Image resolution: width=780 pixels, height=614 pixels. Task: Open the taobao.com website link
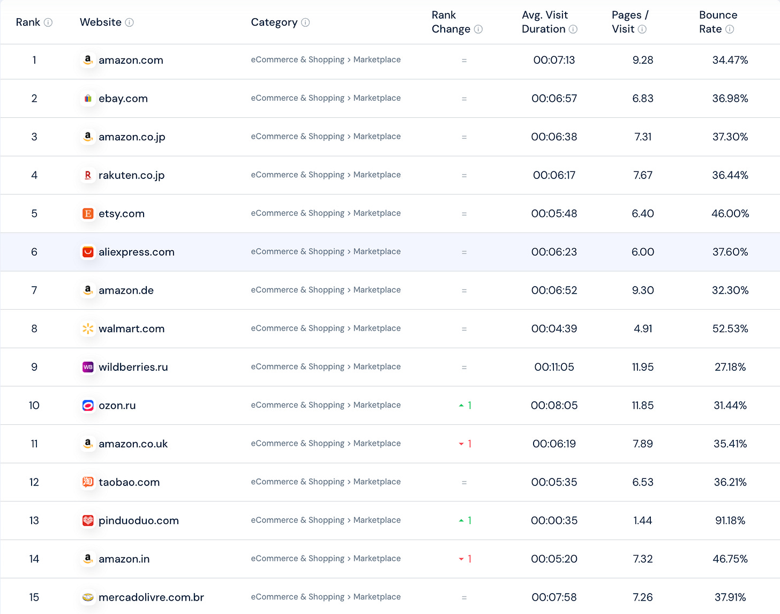[129, 482]
